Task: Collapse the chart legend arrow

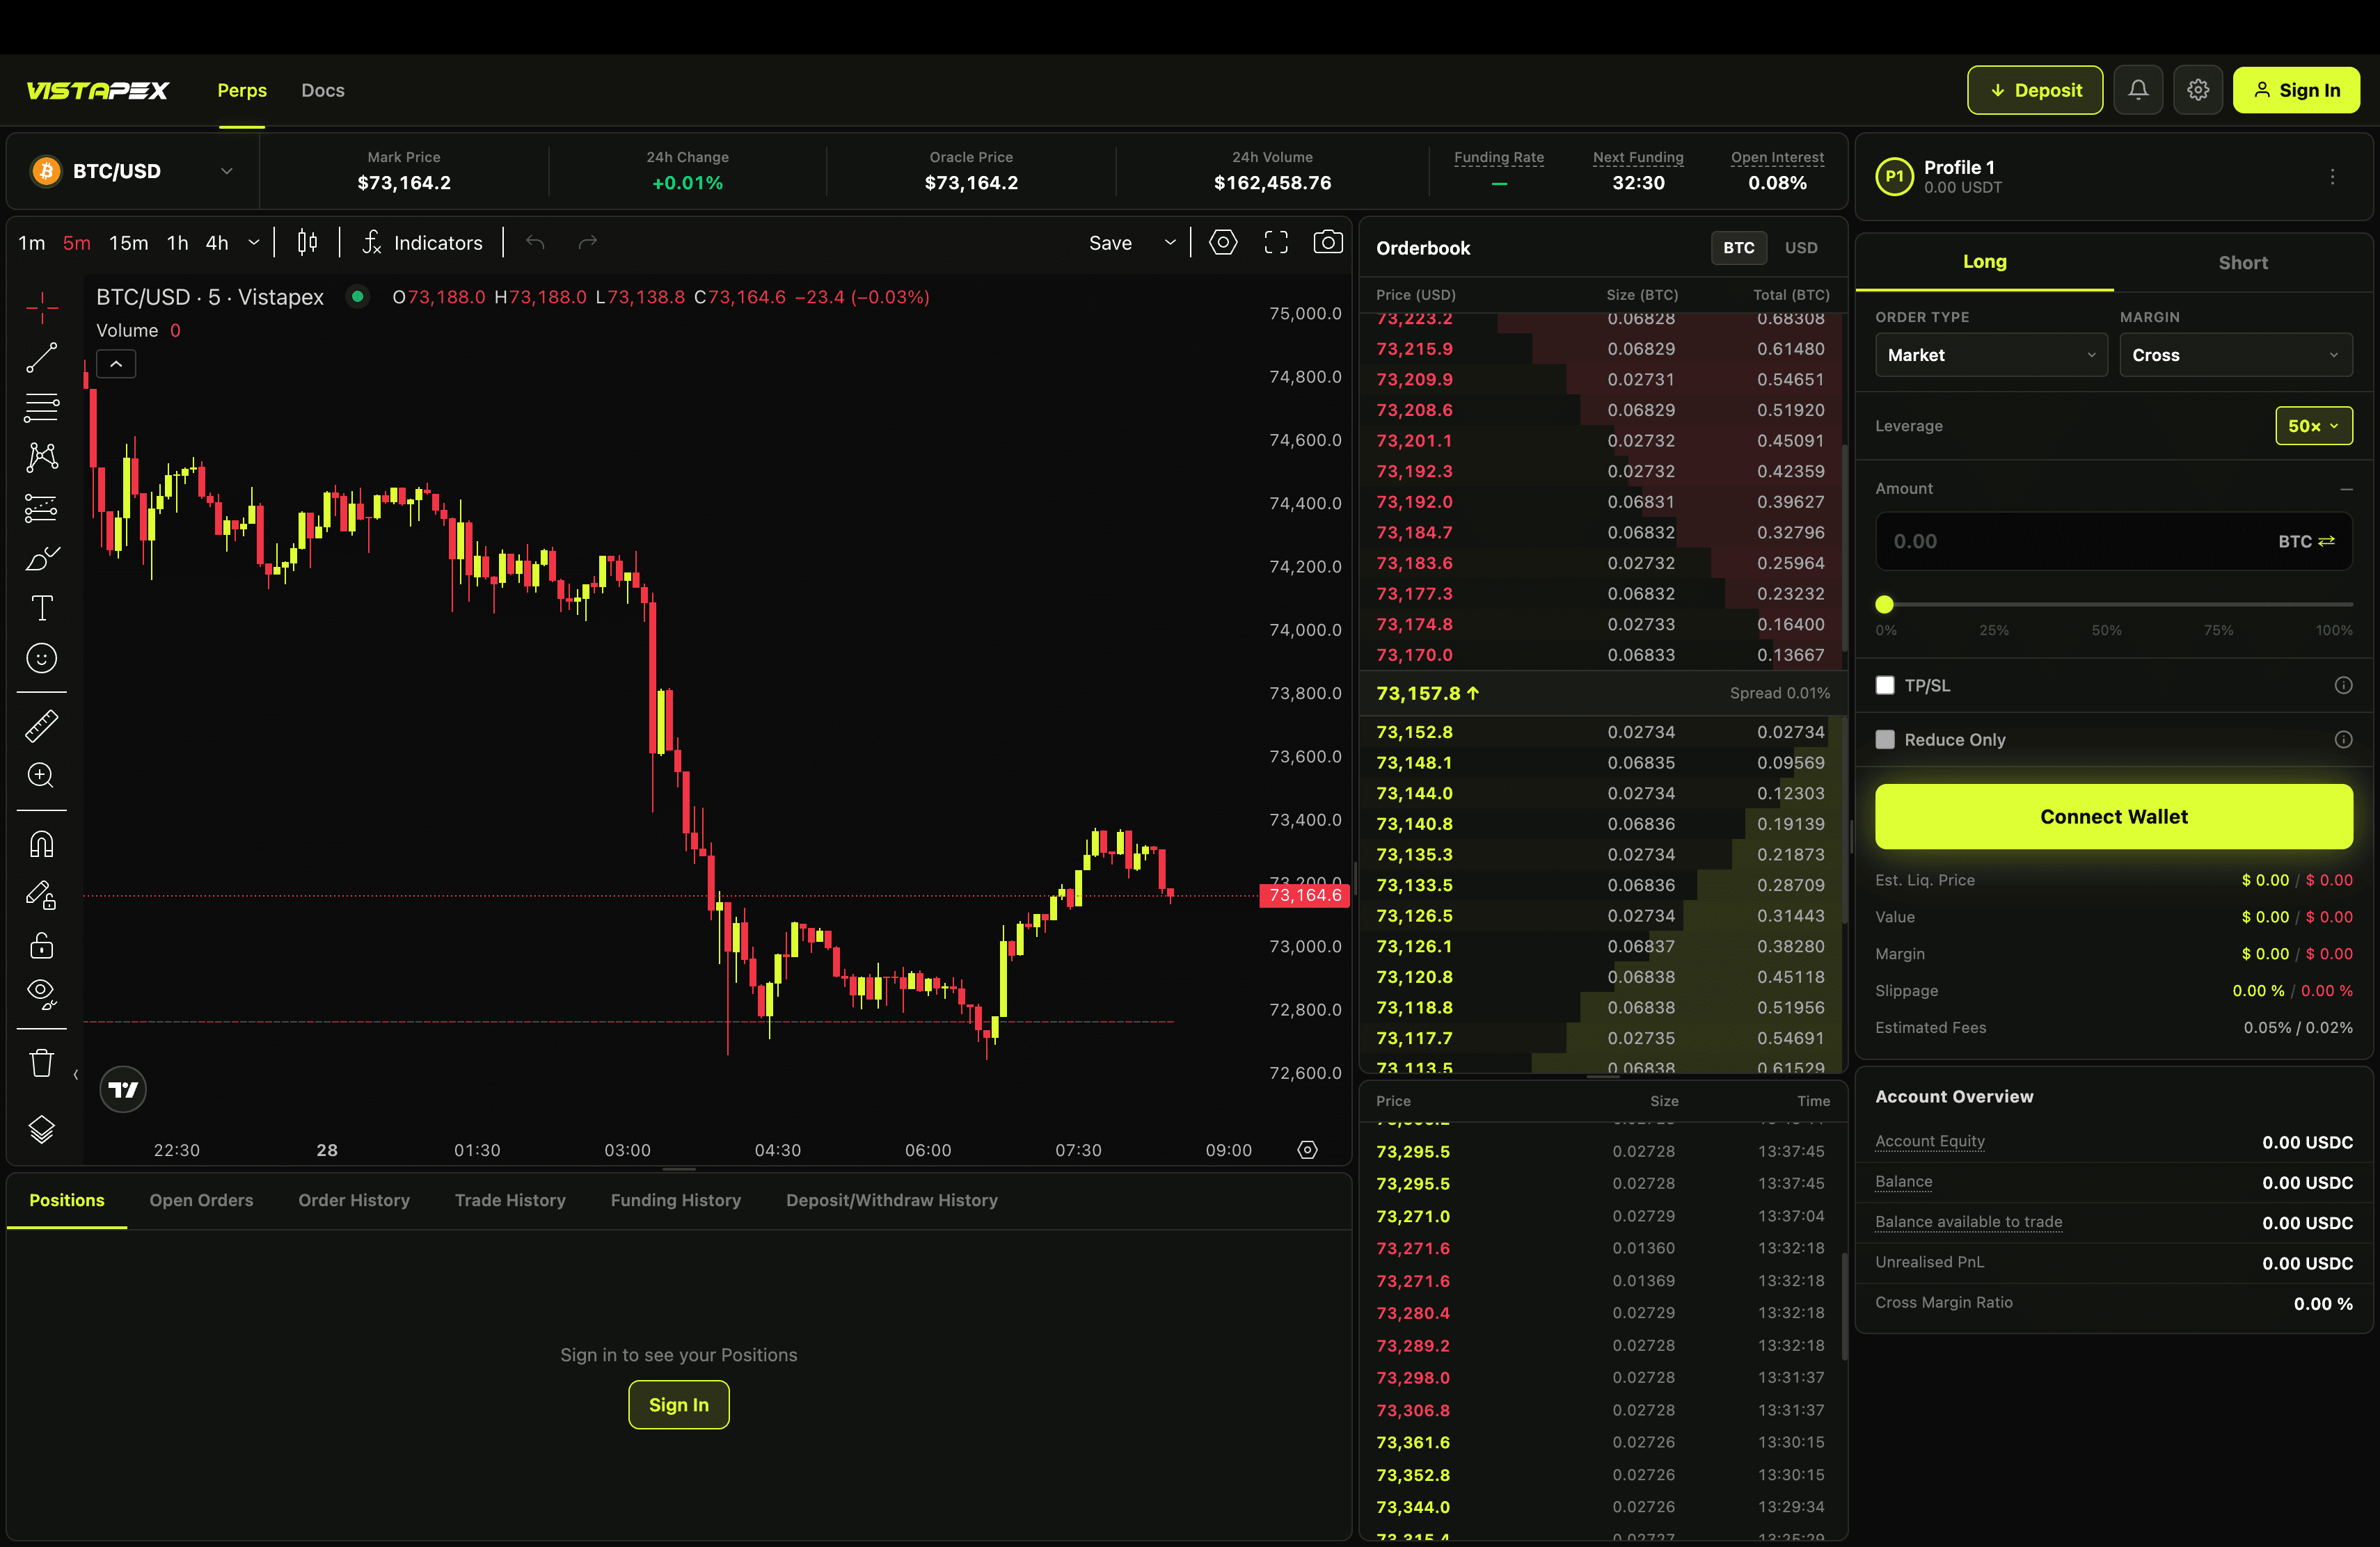Action: point(116,364)
